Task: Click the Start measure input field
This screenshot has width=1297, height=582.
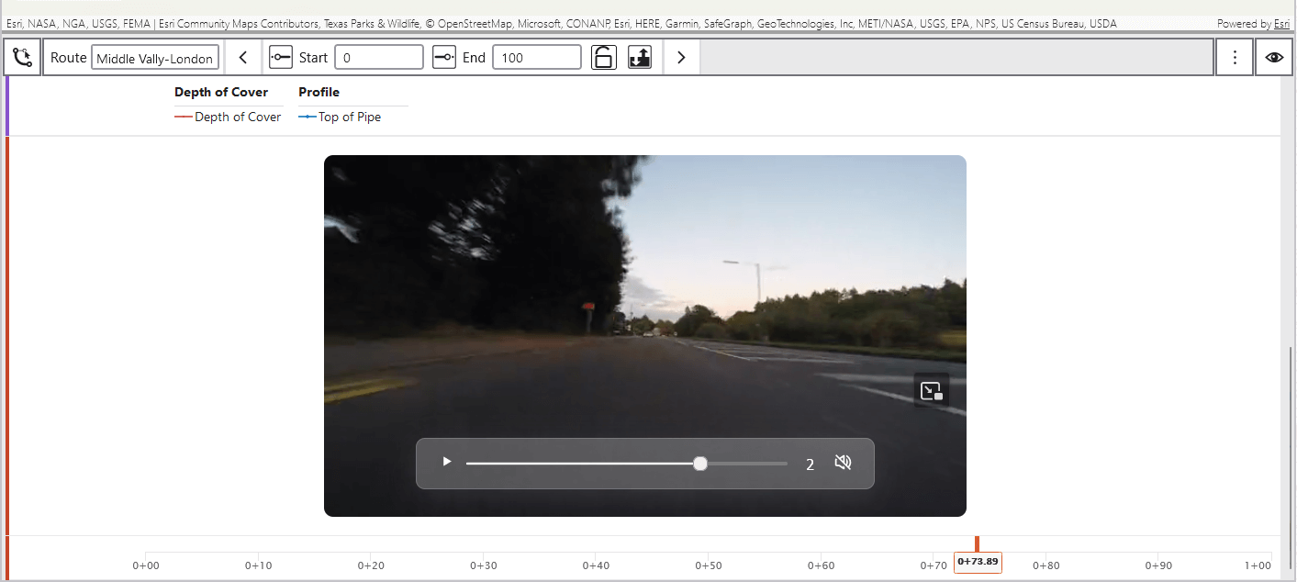Action: coord(378,58)
